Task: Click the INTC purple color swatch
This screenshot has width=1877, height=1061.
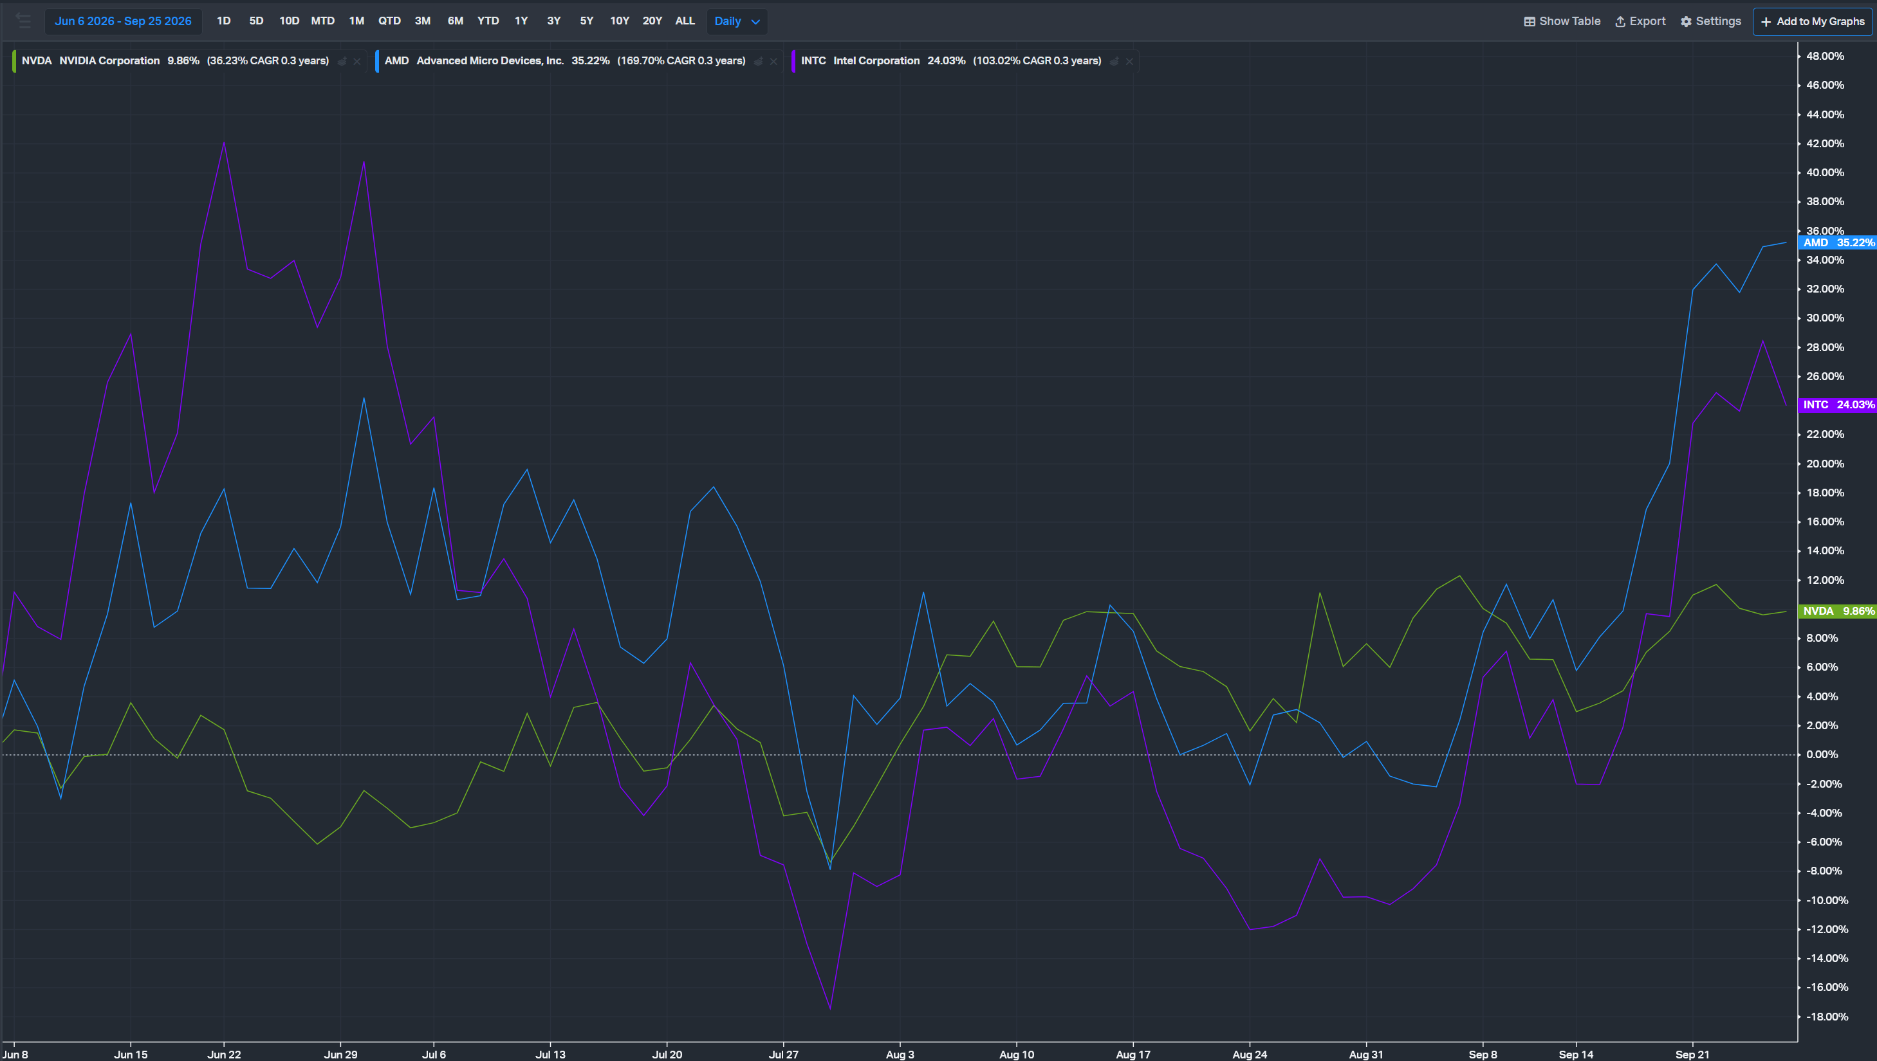Action: pyautogui.click(x=793, y=61)
